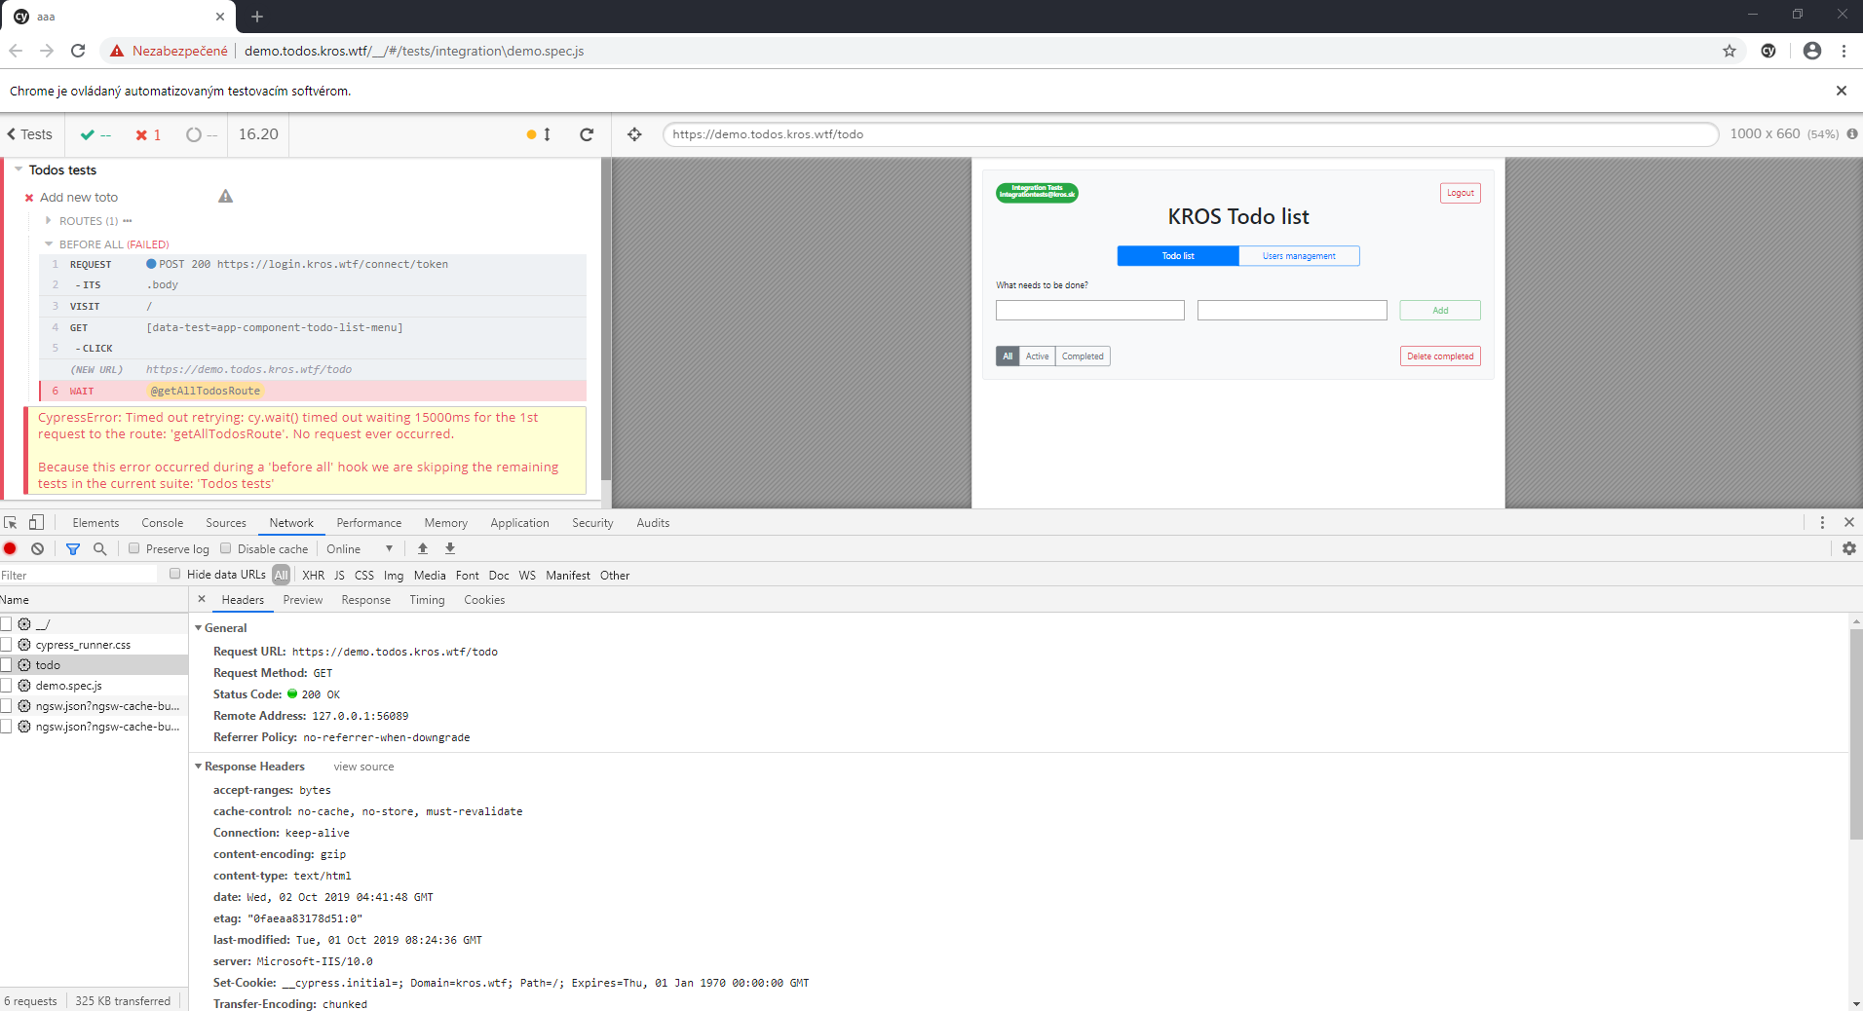Image resolution: width=1863 pixels, height=1011 pixels.
Task: Open the network filter bar
Action: pos(72,548)
